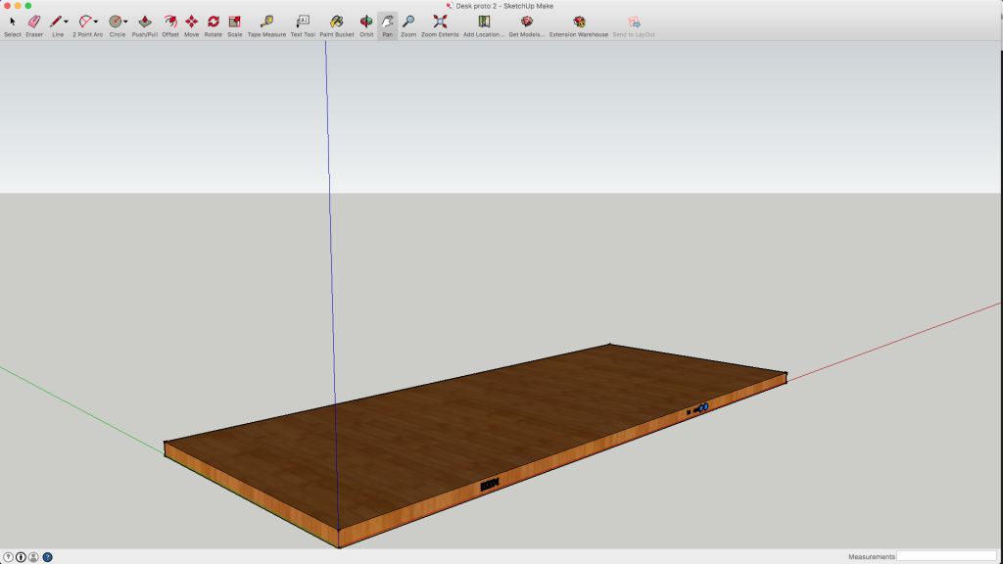Click the black label on desk front edge
This screenshot has height=564, width=1003.
tap(490, 485)
